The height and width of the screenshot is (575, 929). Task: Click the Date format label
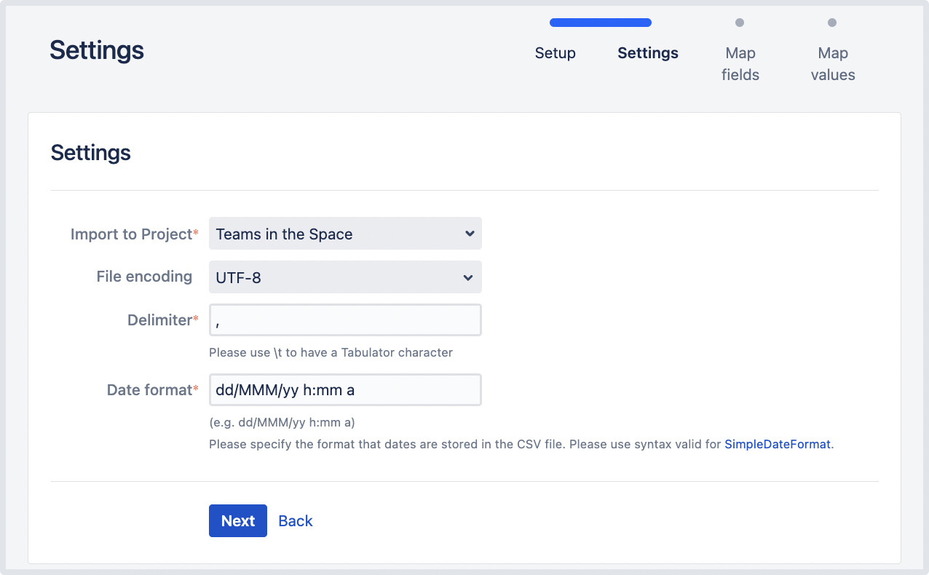[149, 390]
